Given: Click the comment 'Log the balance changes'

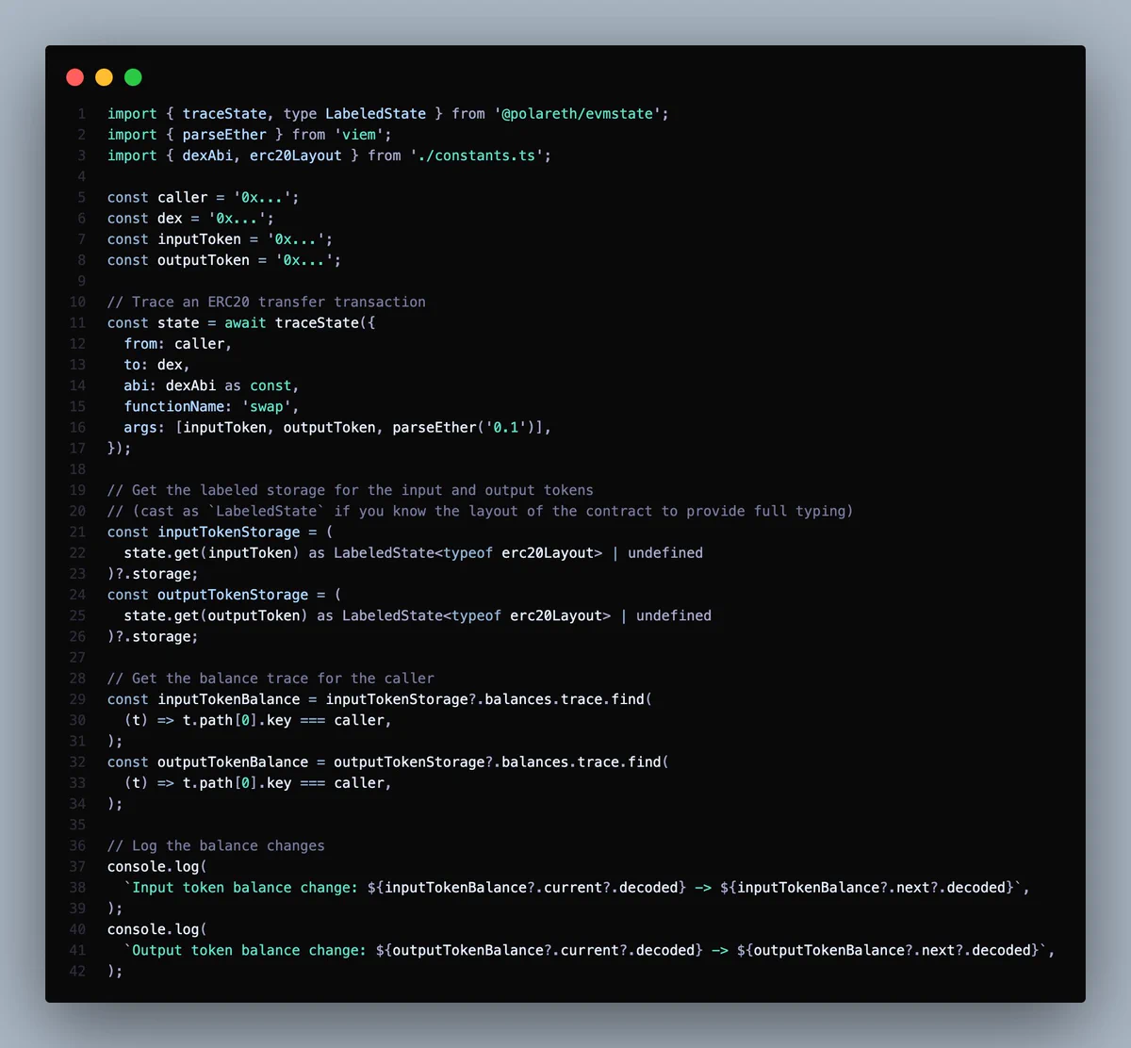Looking at the screenshot, I should coord(216,846).
